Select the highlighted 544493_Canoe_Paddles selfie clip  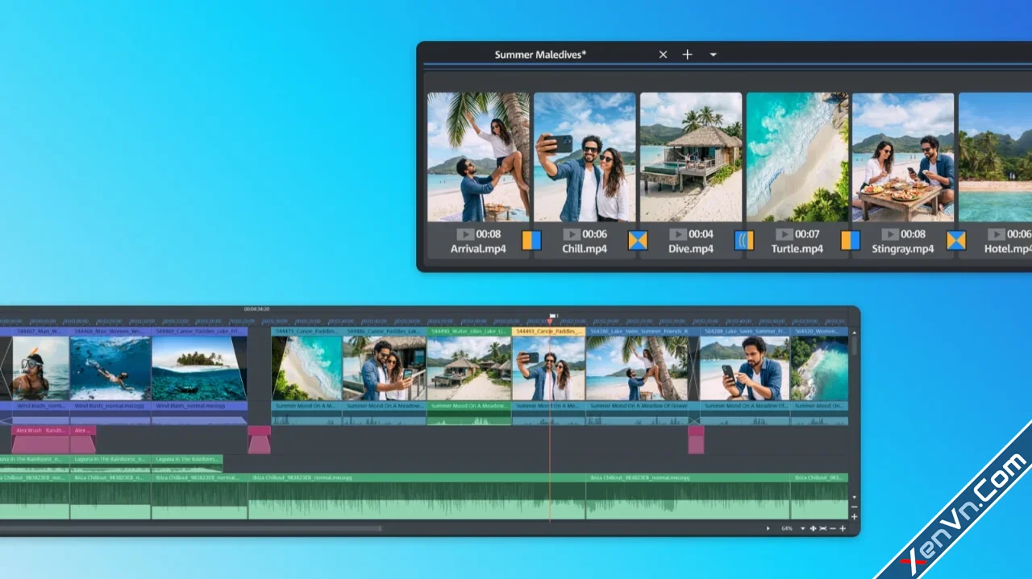pos(548,368)
